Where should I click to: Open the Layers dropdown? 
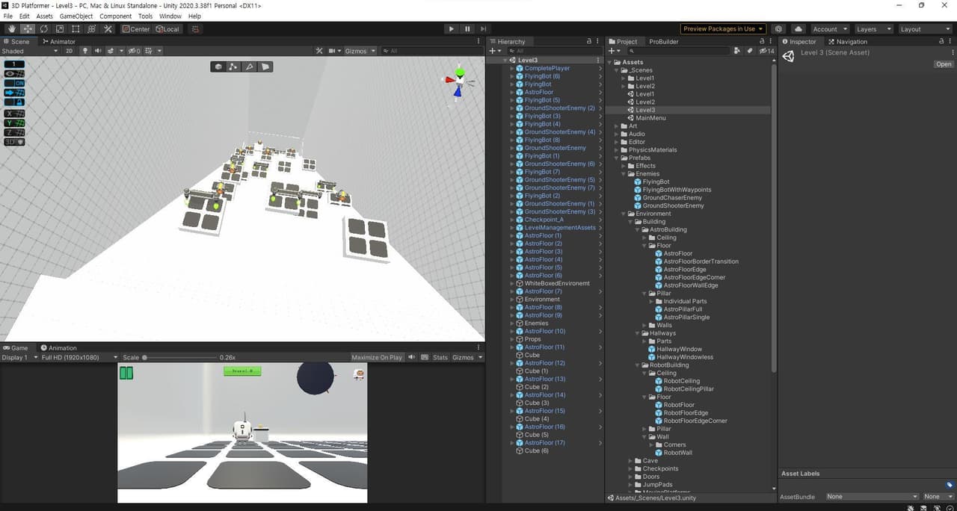pyautogui.click(x=873, y=29)
